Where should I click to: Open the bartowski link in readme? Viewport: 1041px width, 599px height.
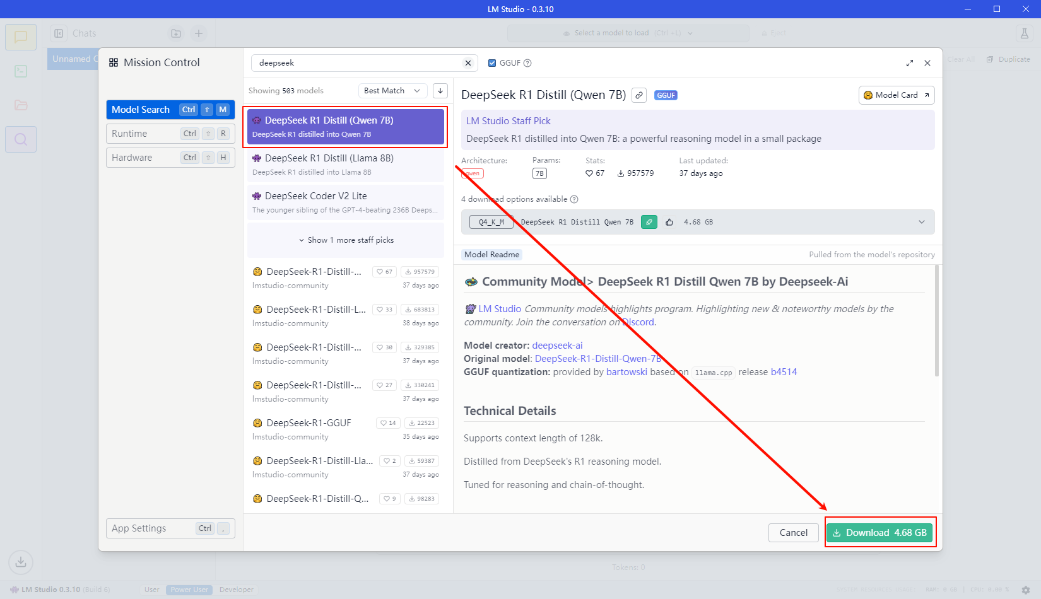(626, 372)
